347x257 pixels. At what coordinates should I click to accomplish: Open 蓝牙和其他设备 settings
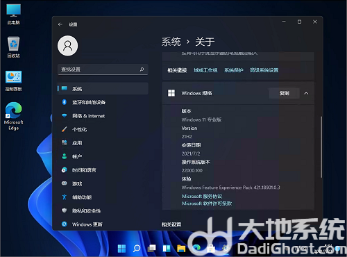tap(103, 102)
